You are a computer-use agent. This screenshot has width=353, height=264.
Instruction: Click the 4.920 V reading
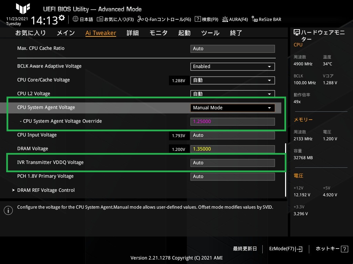tap(330, 195)
